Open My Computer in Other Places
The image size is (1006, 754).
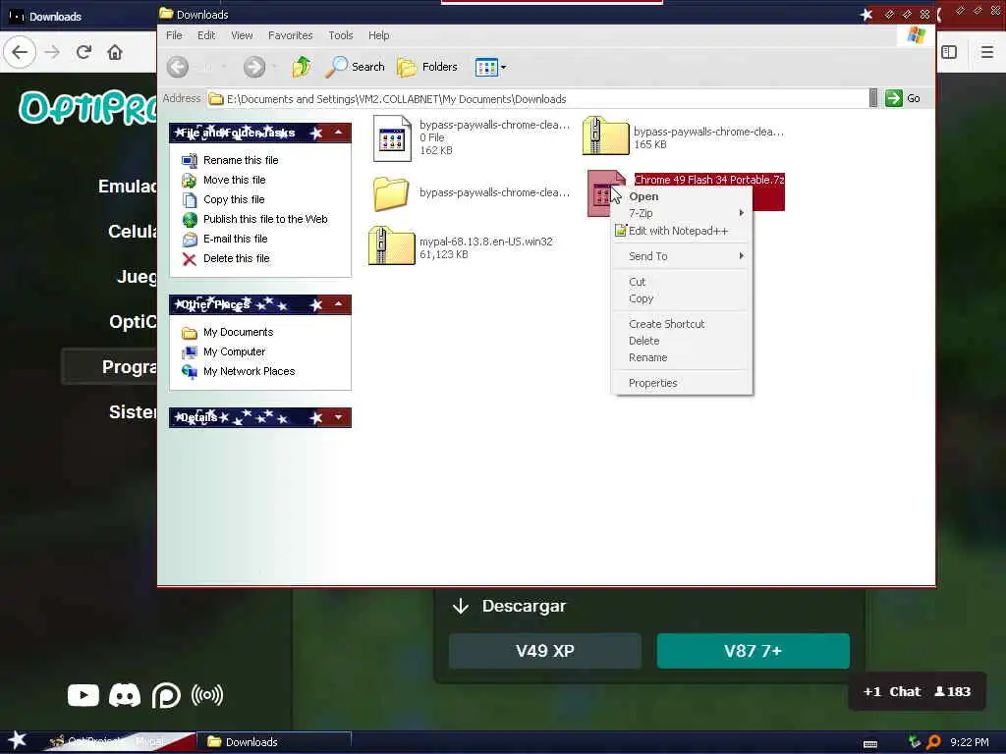[234, 352]
